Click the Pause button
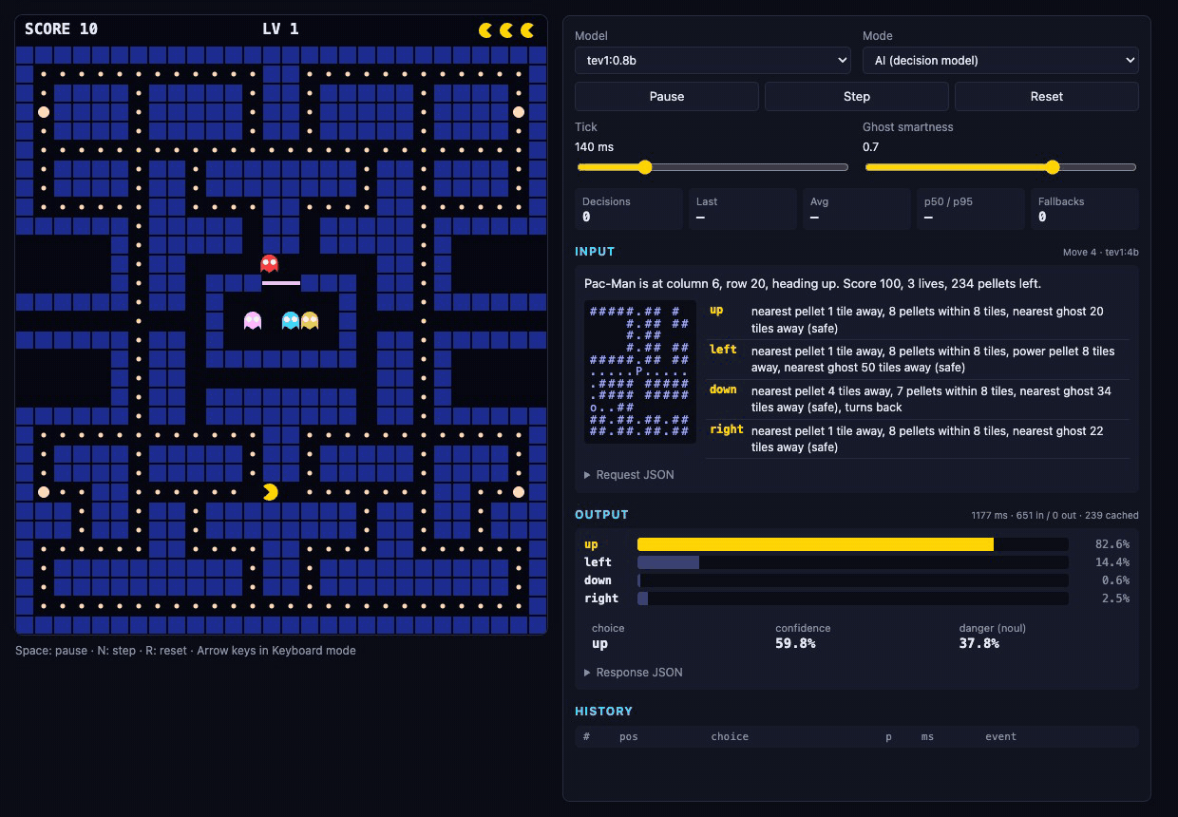The image size is (1178, 817). pyautogui.click(x=667, y=96)
